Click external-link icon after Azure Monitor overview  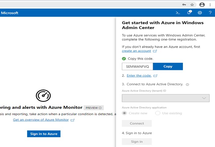click(x=72, y=120)
